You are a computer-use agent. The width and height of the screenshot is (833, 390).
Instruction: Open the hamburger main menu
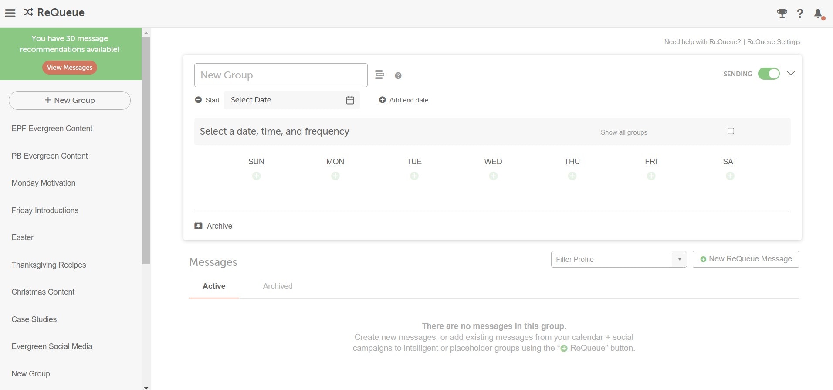pyautogui.click(x=10, y=13)
